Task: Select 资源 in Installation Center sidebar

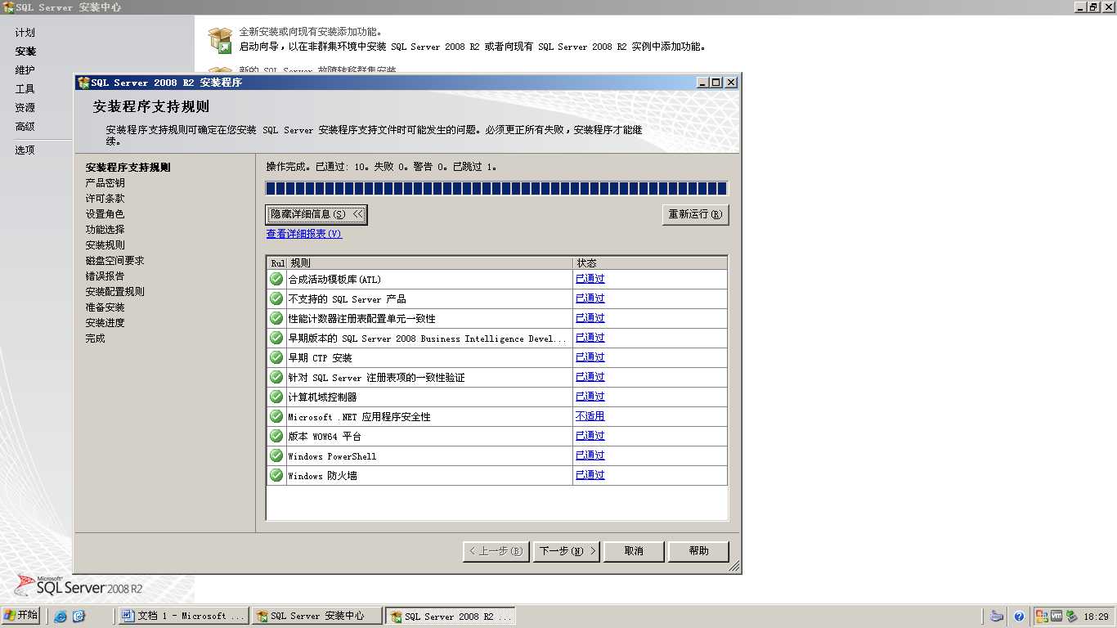Action: click(25, 108)
